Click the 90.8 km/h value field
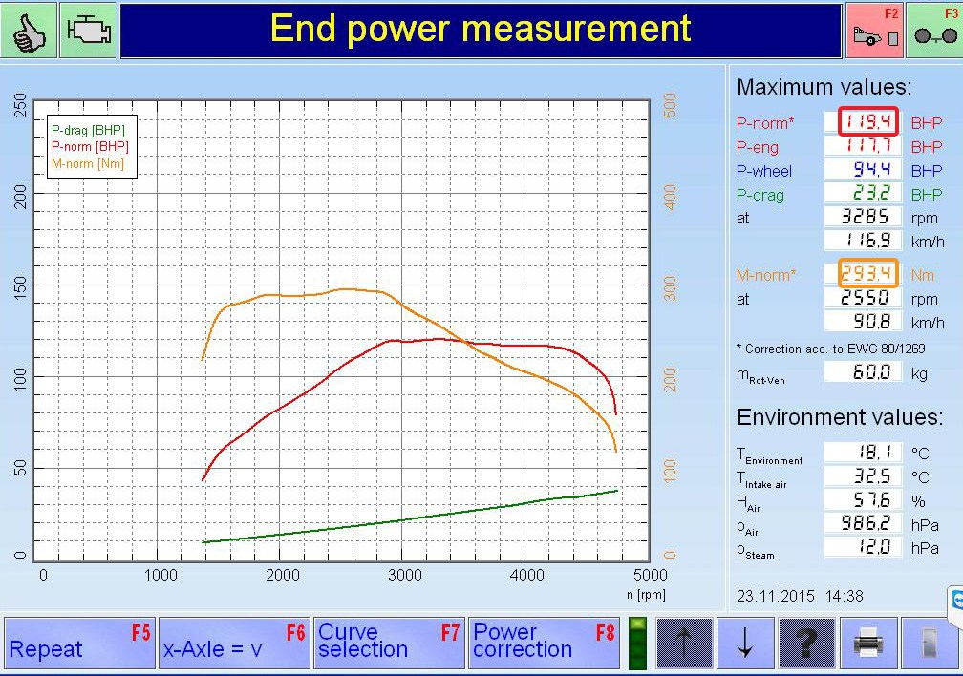The image size is (963, 676). click(863, 321)
